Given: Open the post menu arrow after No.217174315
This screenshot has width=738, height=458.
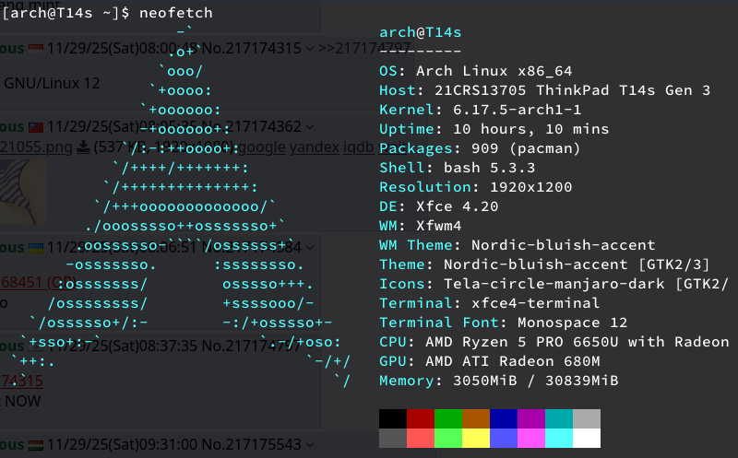Looking at the screenshot, I should click(x=309, y=49).
